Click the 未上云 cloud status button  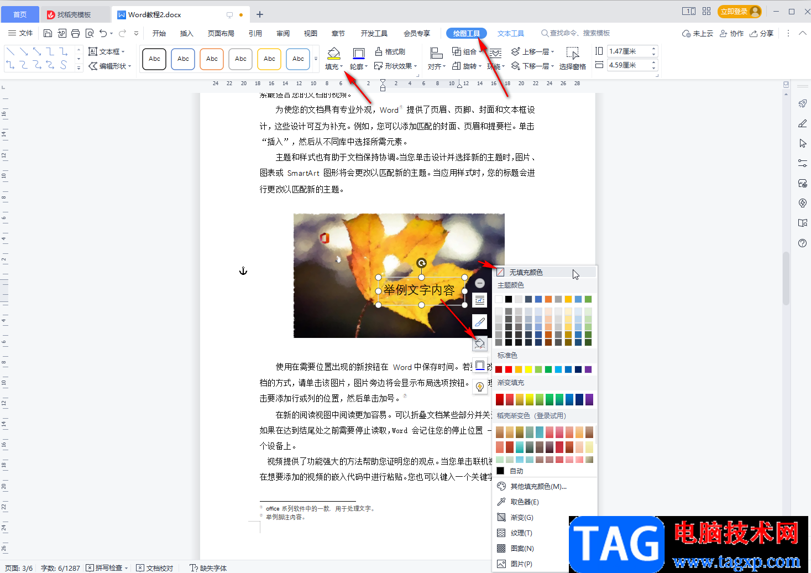pyautogui.click(x=698, y=33)
